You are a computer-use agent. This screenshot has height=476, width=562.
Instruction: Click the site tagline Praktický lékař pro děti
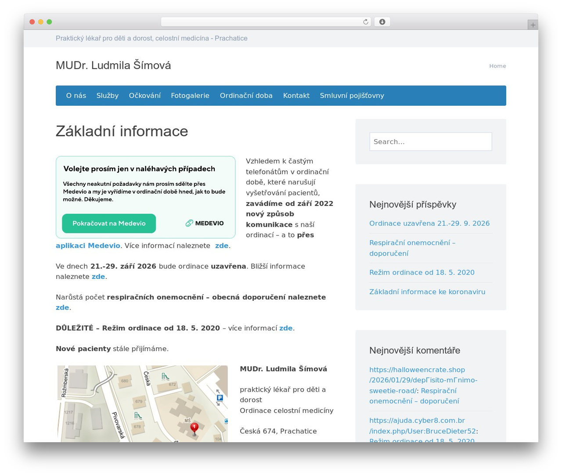point(151,38)
